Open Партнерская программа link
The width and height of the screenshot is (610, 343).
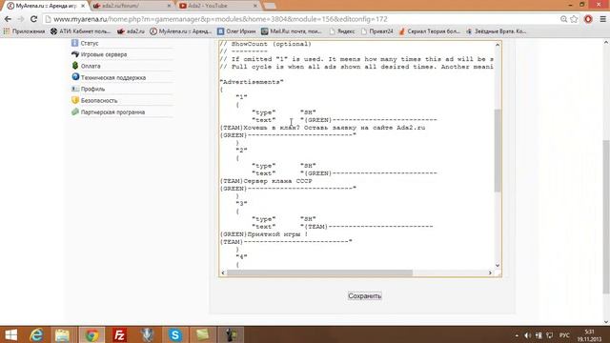(112, 112)
